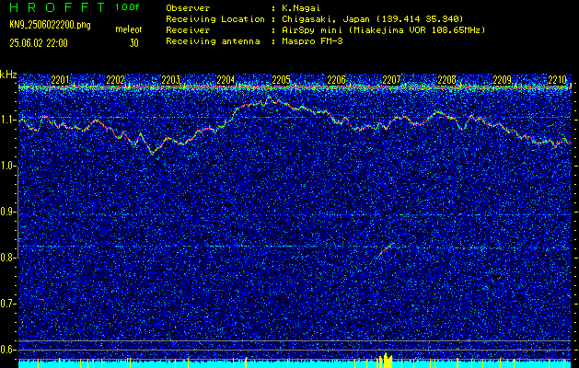The width and height of the screenshot is (579, 368).
Task: Select AirSpy mini receiver description
Action: click(383, 30)
